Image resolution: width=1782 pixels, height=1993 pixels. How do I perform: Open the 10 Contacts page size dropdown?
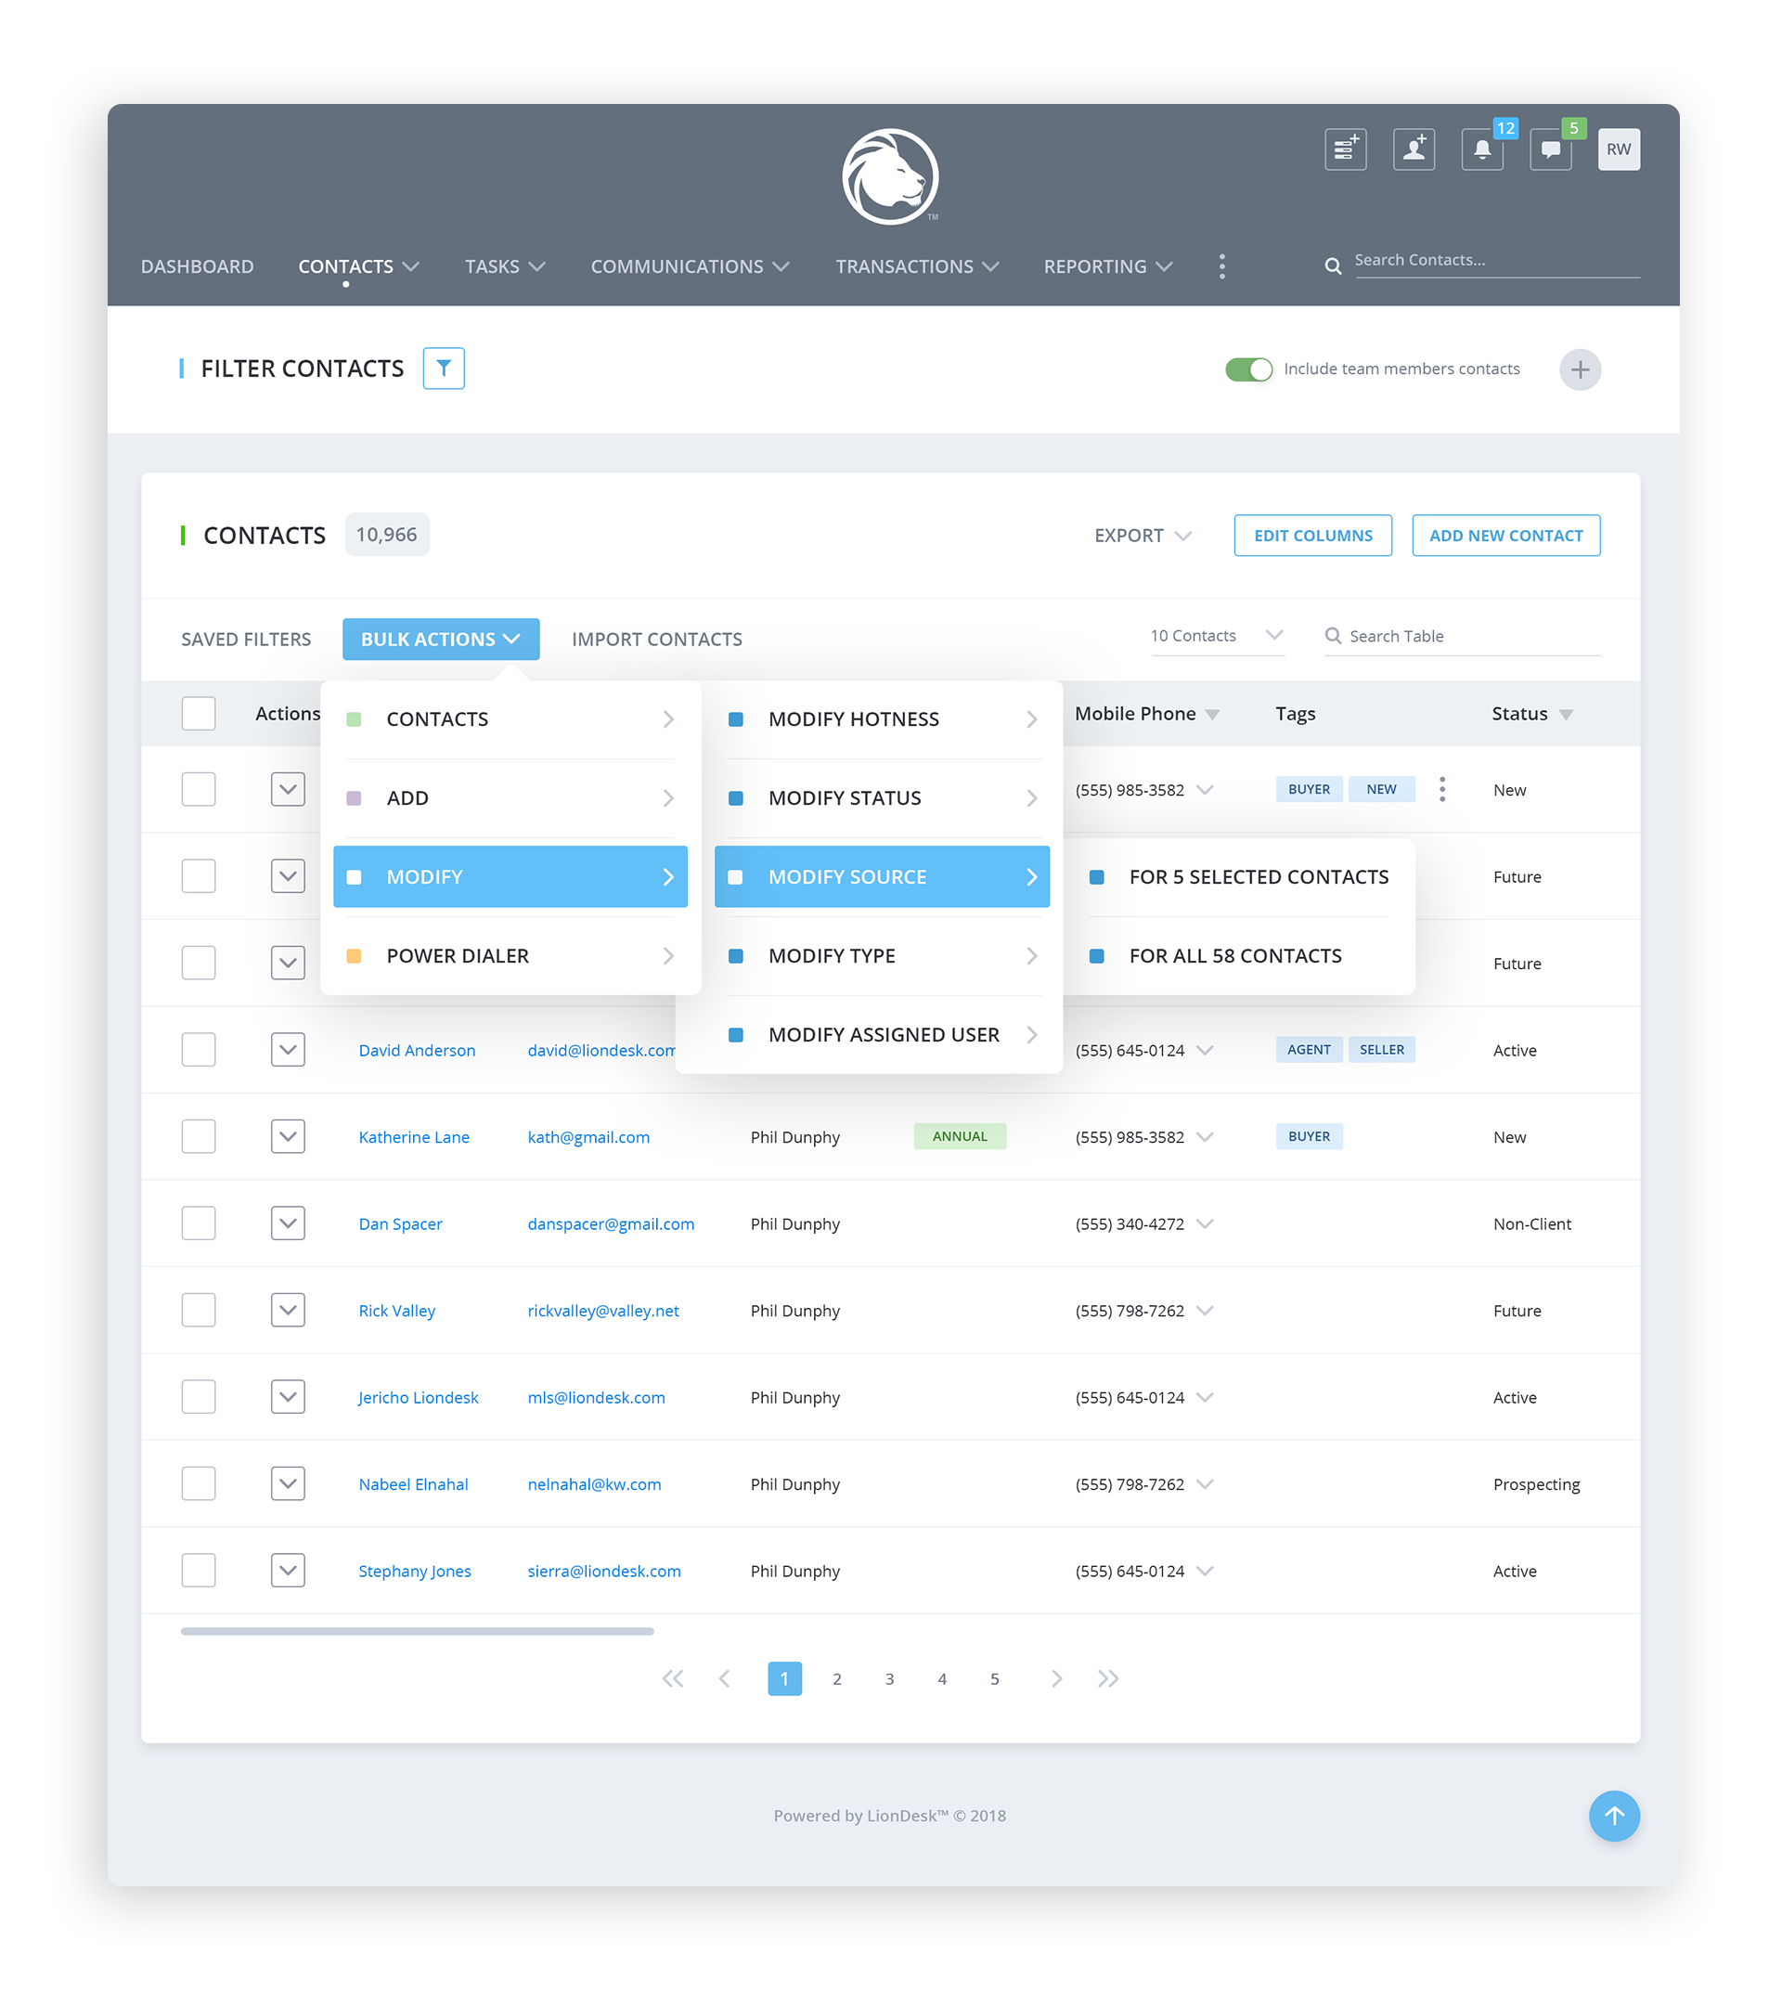click(1215, 636)
